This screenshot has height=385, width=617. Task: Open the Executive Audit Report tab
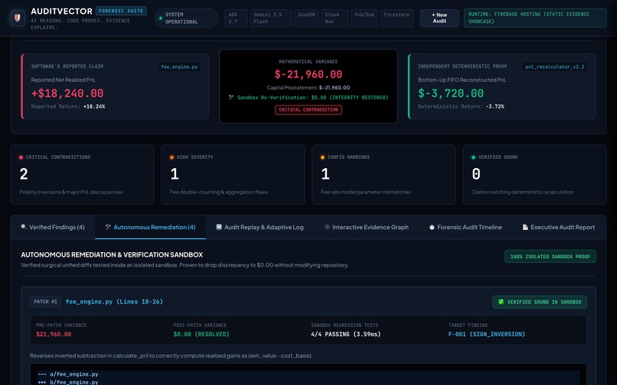559,227
